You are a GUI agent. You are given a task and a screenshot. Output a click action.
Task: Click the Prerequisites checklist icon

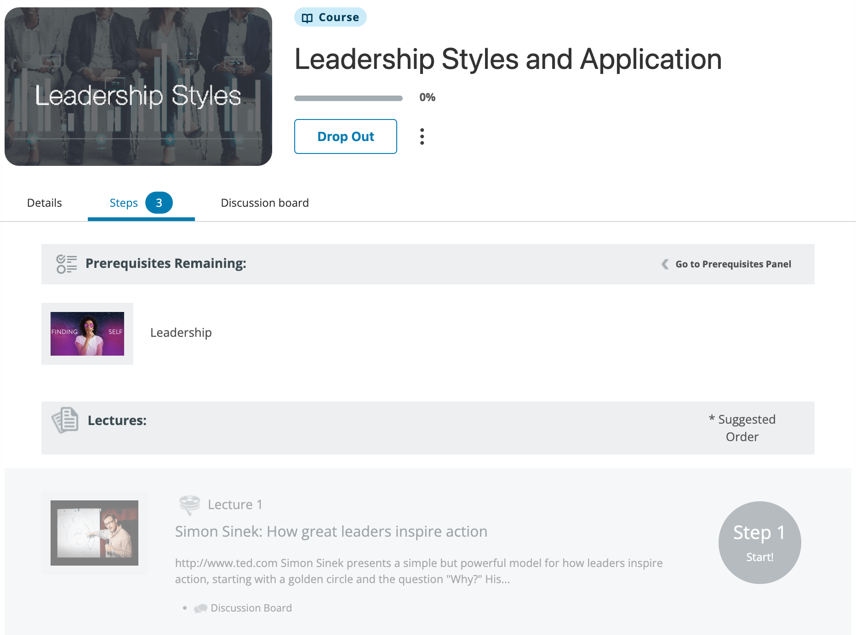[67, 264]
